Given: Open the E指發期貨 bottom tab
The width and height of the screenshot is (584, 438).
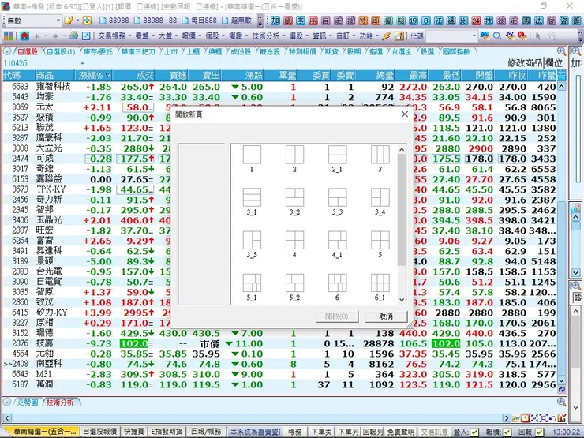Looking at the screenshot, I should point(167,432).
